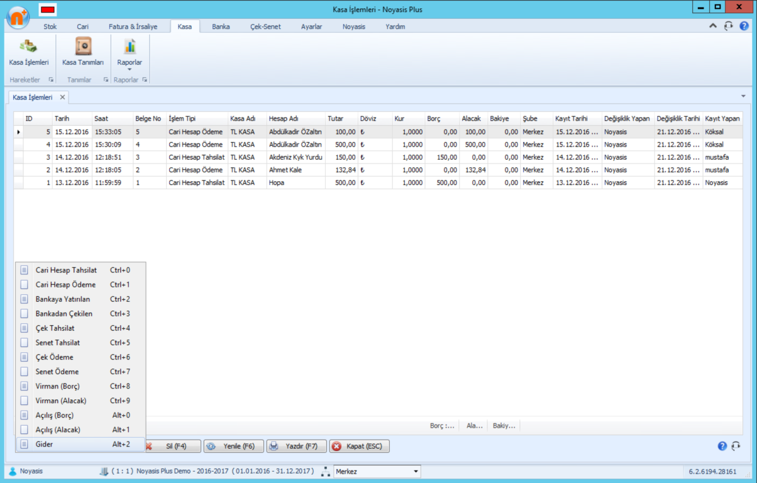The image size is (757, 483).
Task: Open the Banka ribbon tab
Action: 221,27
